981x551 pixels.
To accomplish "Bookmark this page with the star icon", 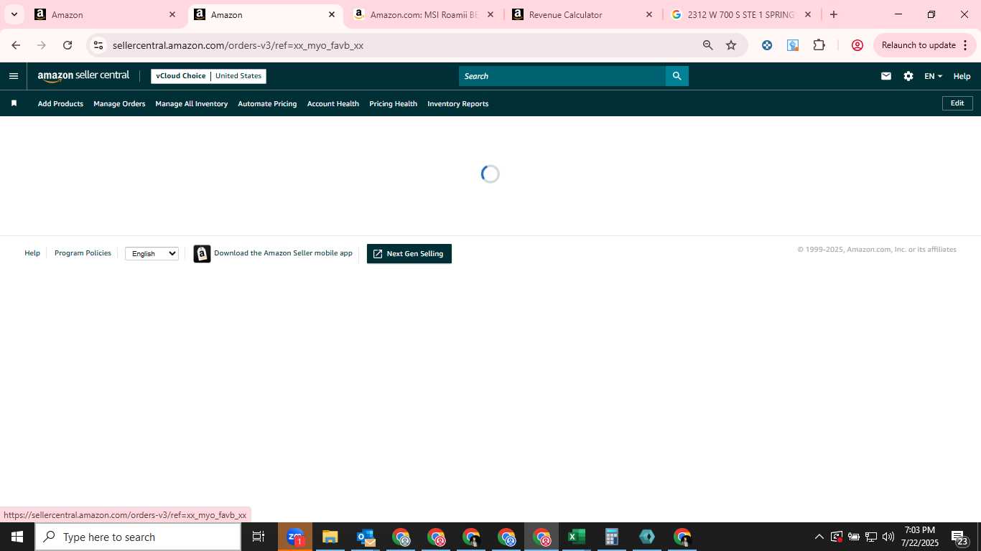I will pyautogui.click(x=731, y=45).
